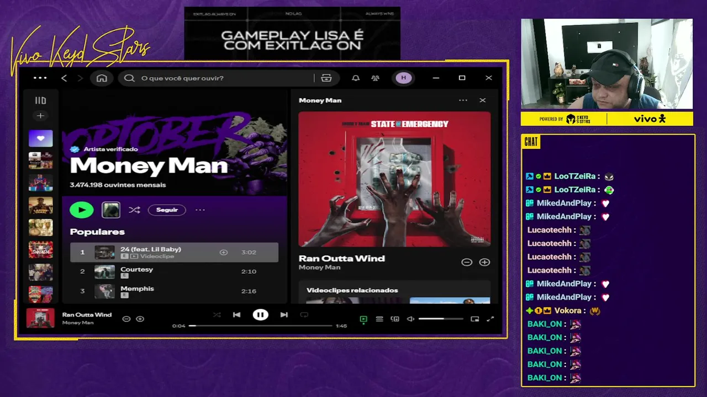Open the queue icon
Screen dimensions: 707x397
pyautogui.click(x=379, y=319)
